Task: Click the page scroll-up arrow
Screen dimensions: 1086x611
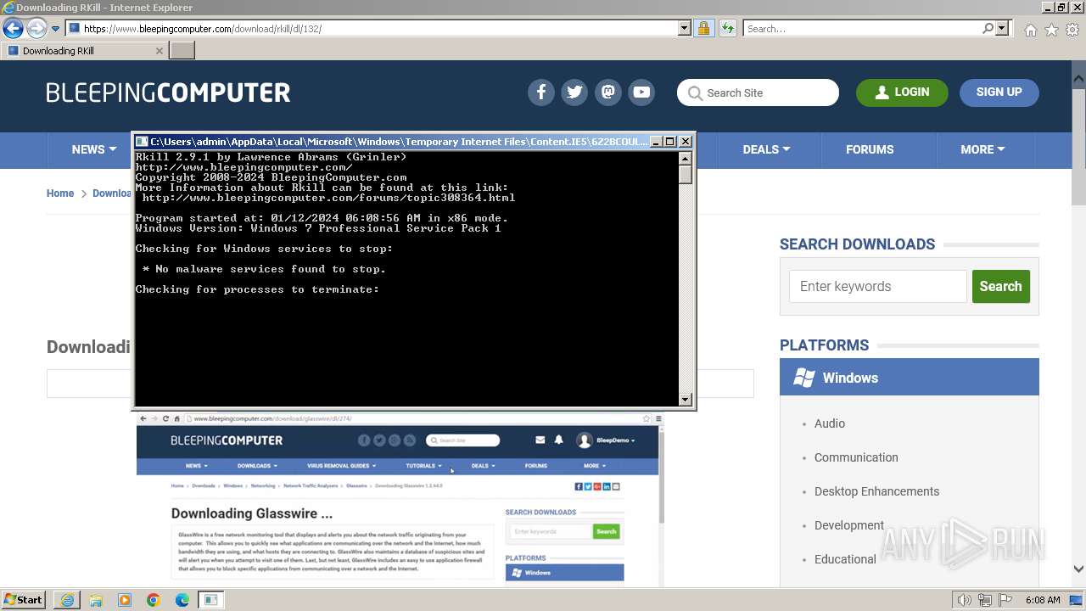Action: 1079,78
